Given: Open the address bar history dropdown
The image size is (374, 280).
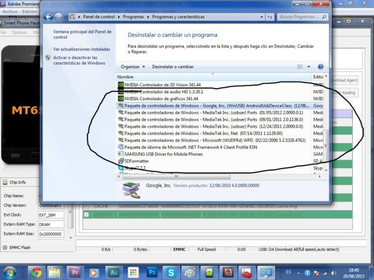Looking at the screenshot, I should coord(262,17).
